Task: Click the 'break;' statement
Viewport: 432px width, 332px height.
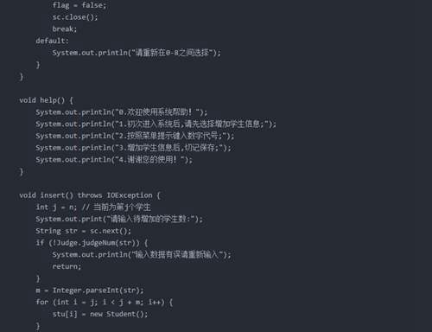Action: (65, 29)
